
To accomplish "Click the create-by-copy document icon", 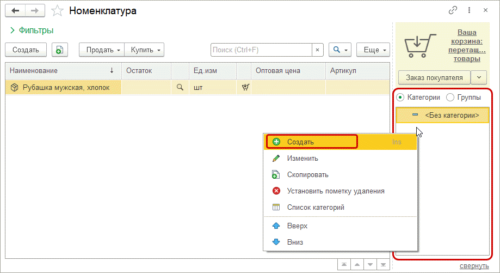I will pos(60,50).
